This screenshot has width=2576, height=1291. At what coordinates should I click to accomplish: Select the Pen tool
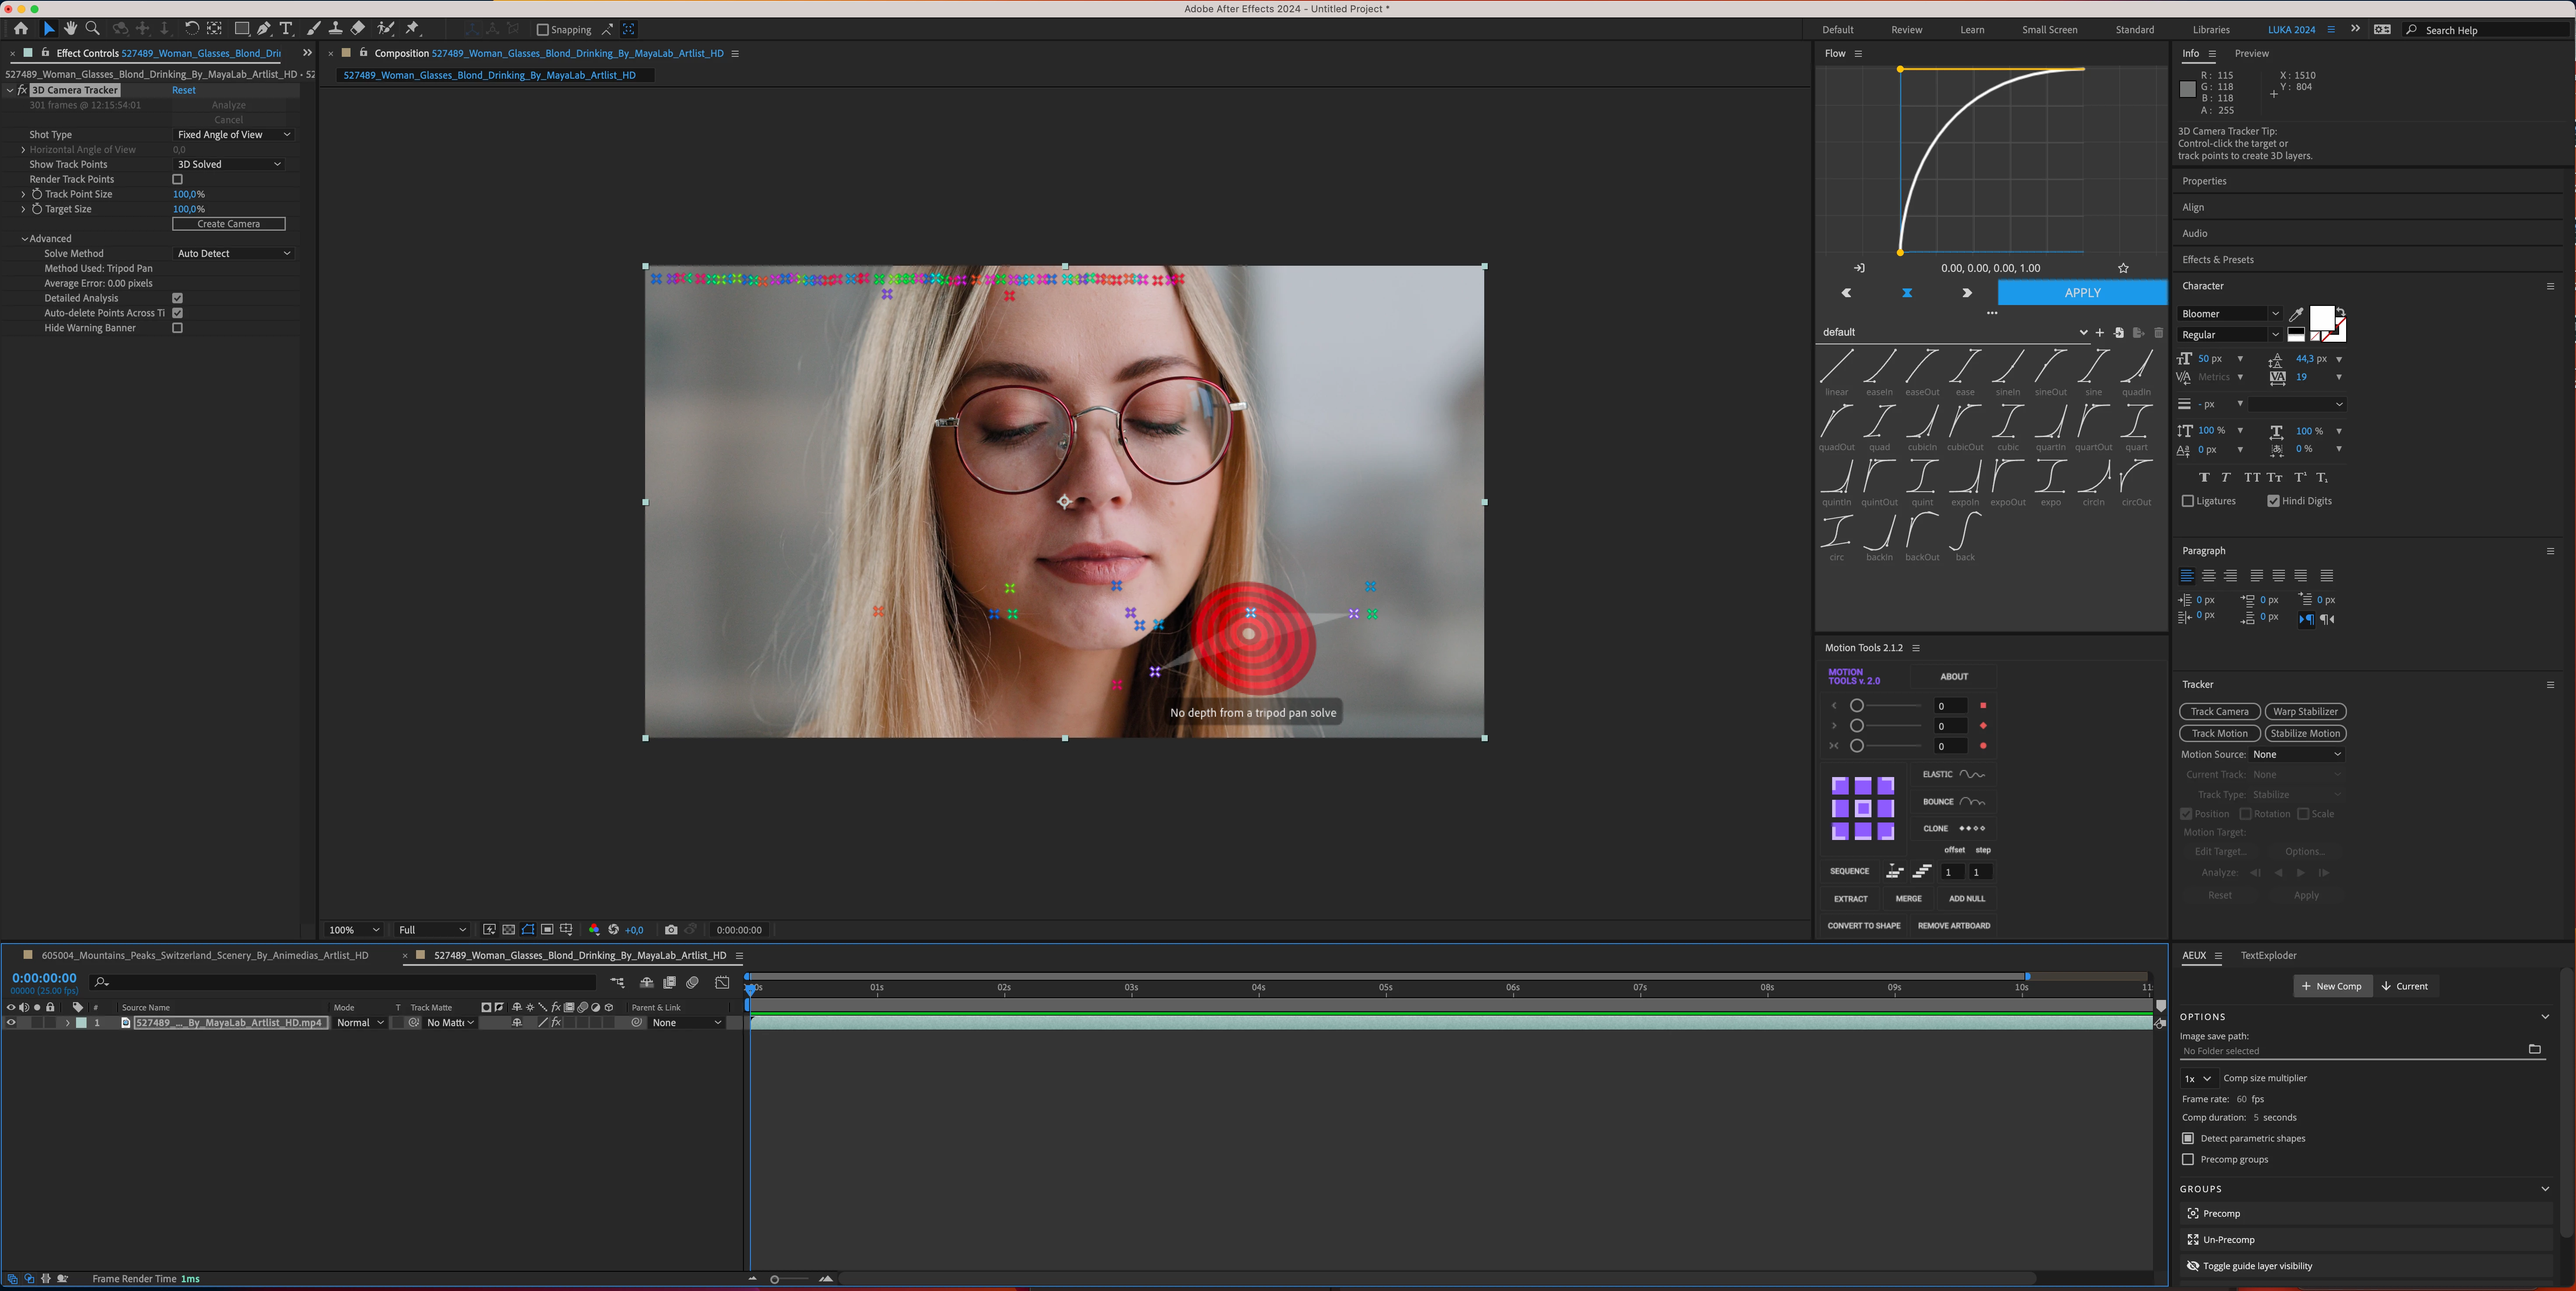tap(264, 29)
